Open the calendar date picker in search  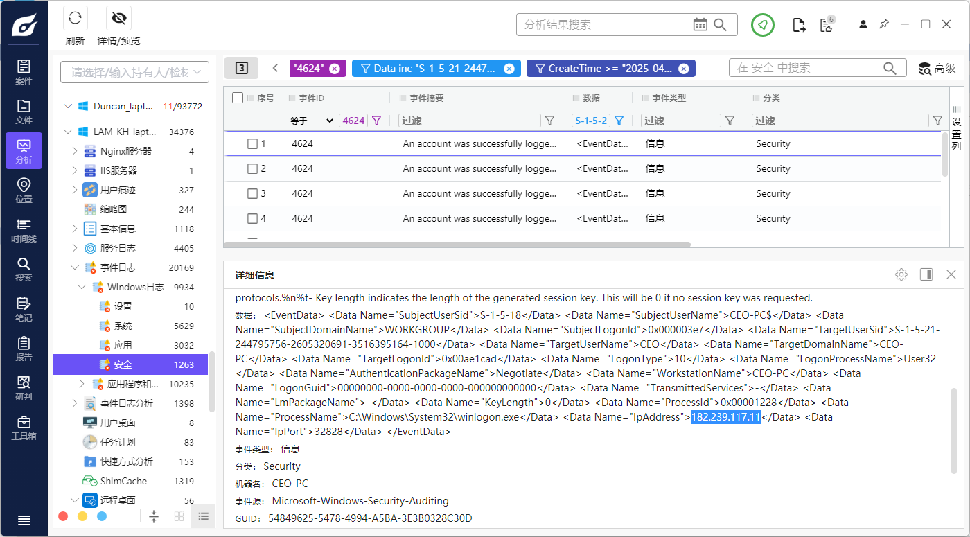point(700,25)
